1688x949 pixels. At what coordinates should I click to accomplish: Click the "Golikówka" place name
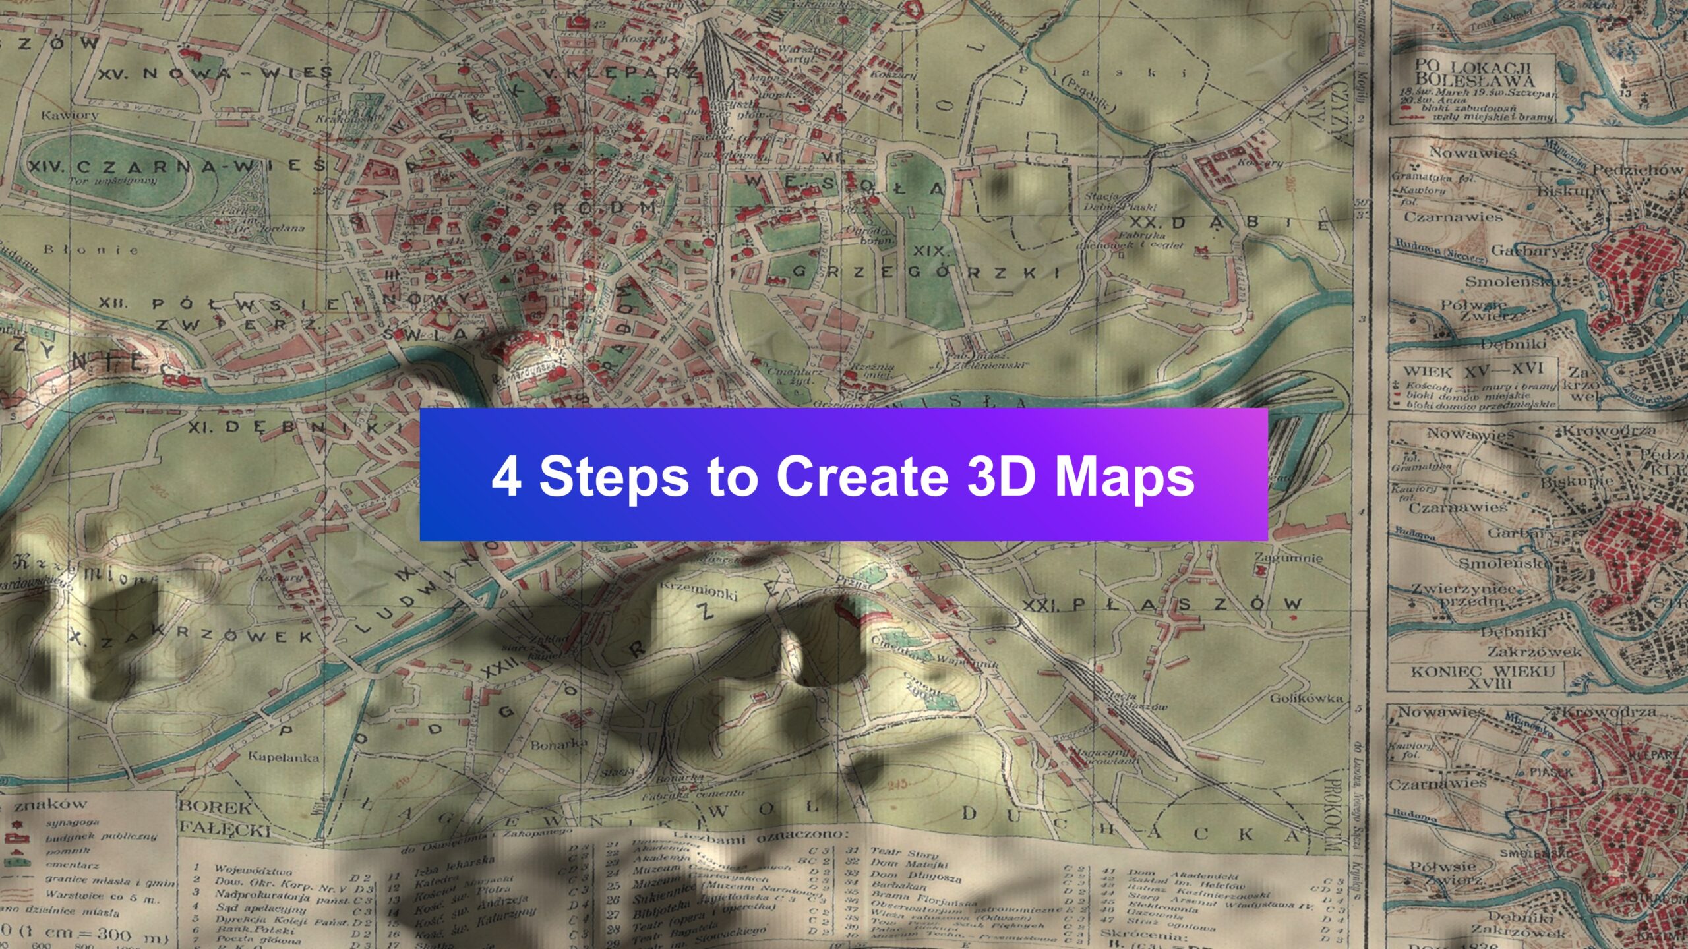(x=1306, y=698)
